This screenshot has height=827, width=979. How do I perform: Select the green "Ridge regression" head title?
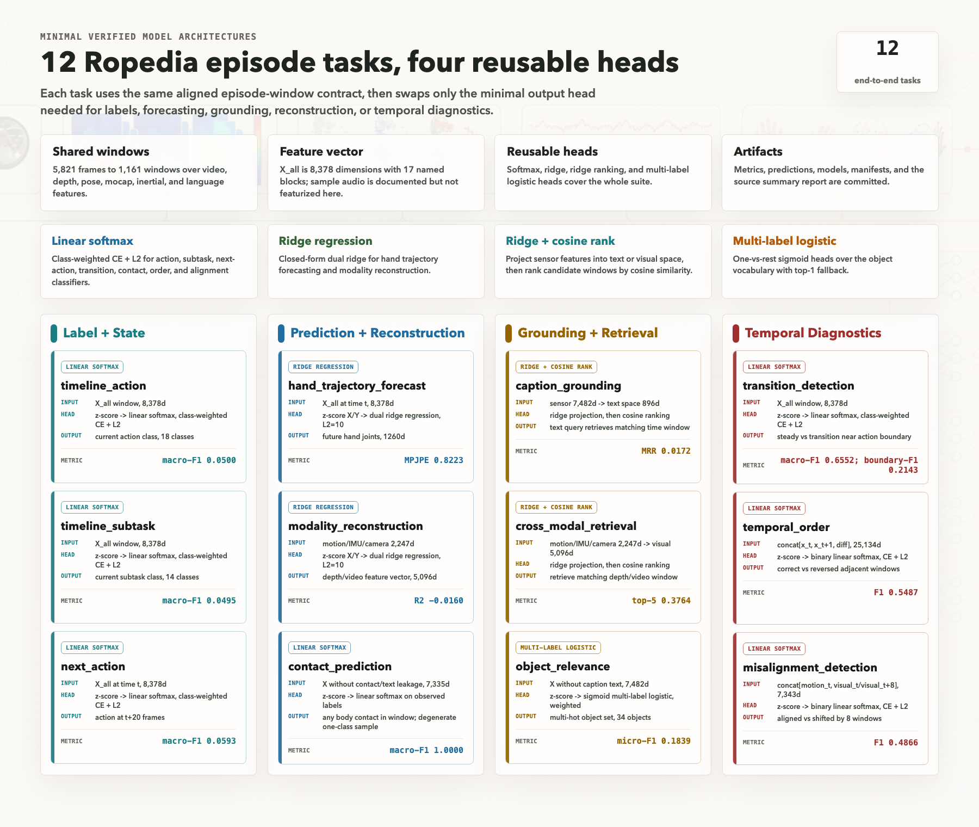click(325, 241)
